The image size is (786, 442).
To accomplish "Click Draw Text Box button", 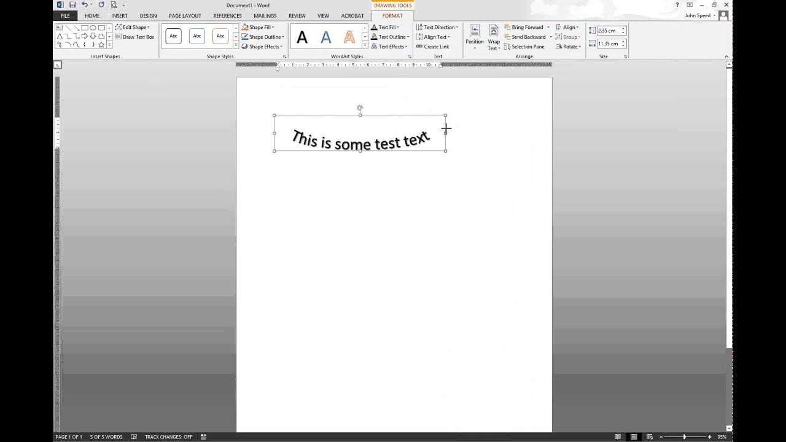I will pyautogui.click(x=134, y=37).
